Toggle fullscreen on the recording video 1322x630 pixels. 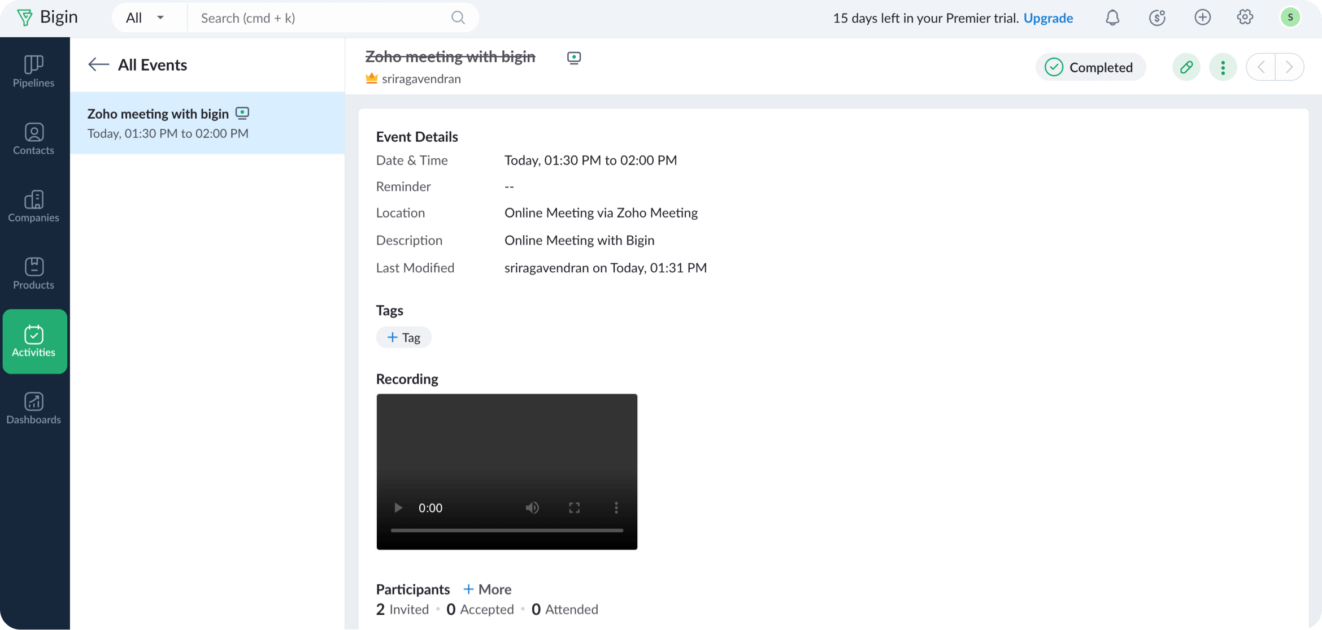tap(574, 508)
